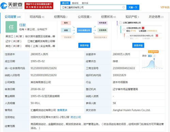170x132 pixels.
Task: Open the 其他 company entry 顺稔（上海）实业
Action: [40, 46]
